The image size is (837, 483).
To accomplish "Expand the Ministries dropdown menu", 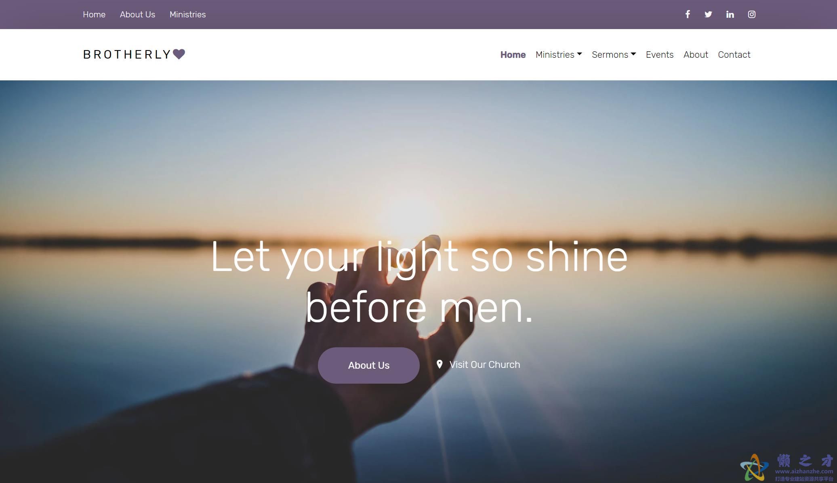I will tap(559, 55).
